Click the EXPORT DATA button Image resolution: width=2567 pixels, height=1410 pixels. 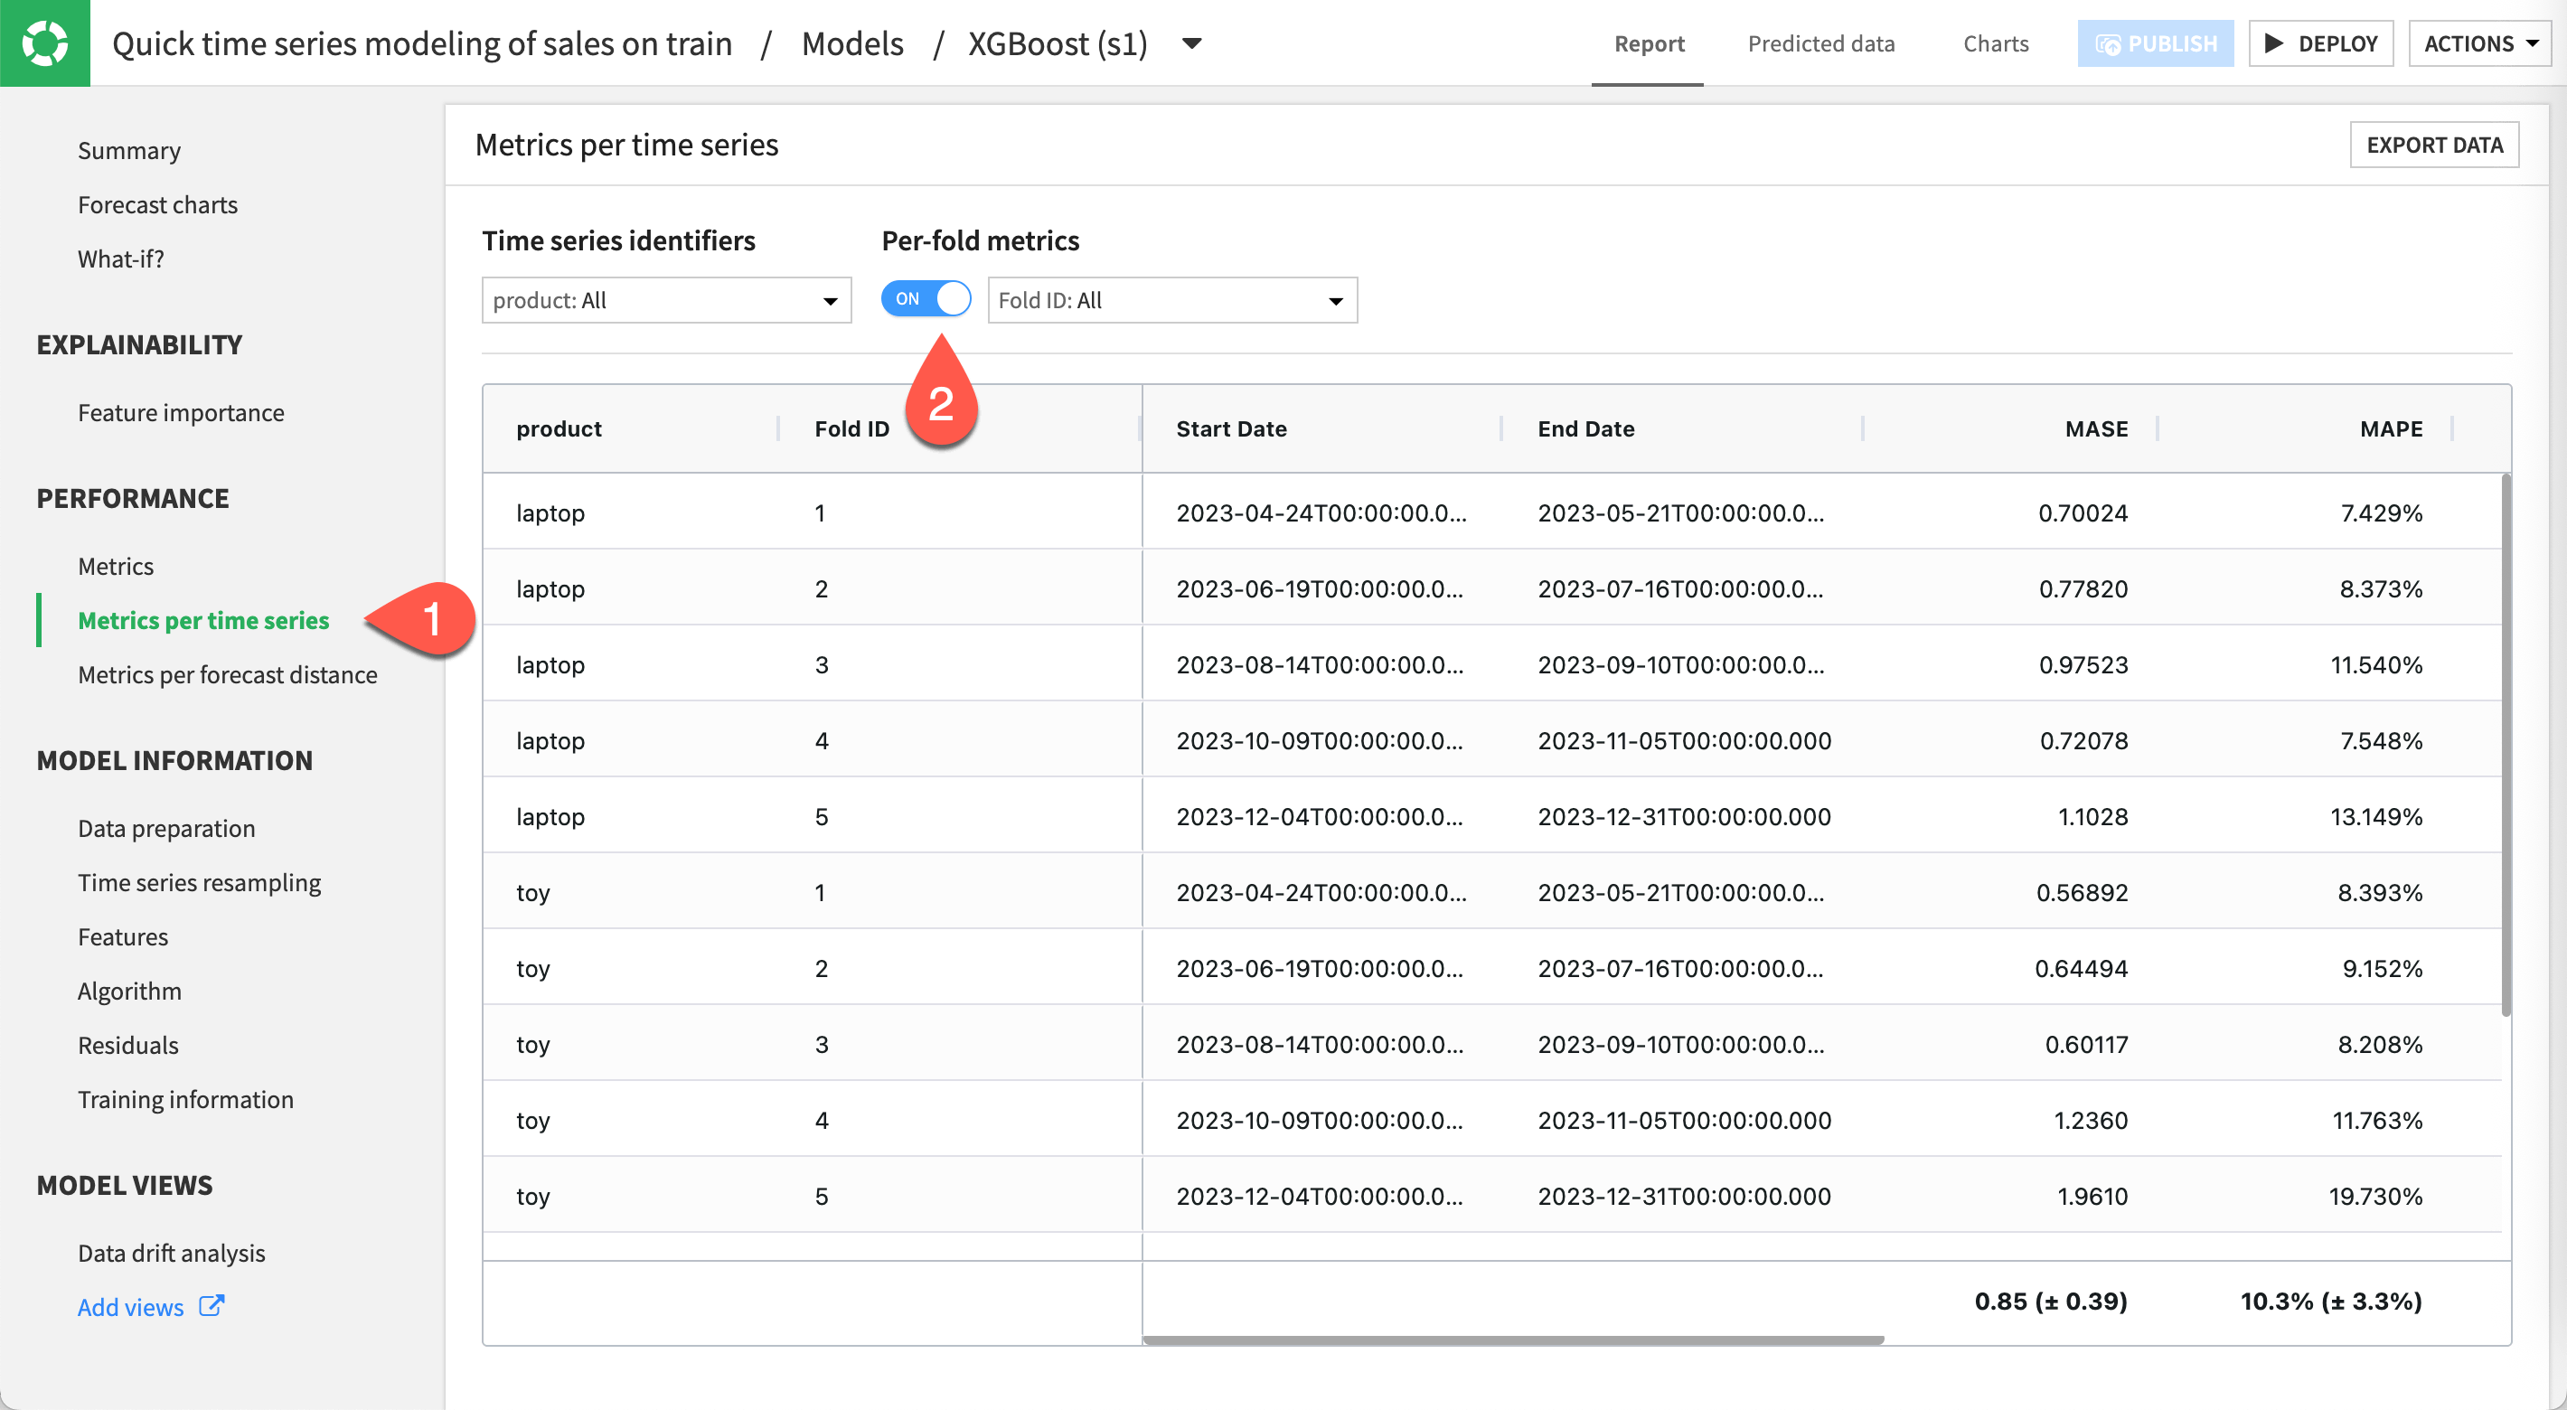tap(2434, 145)
